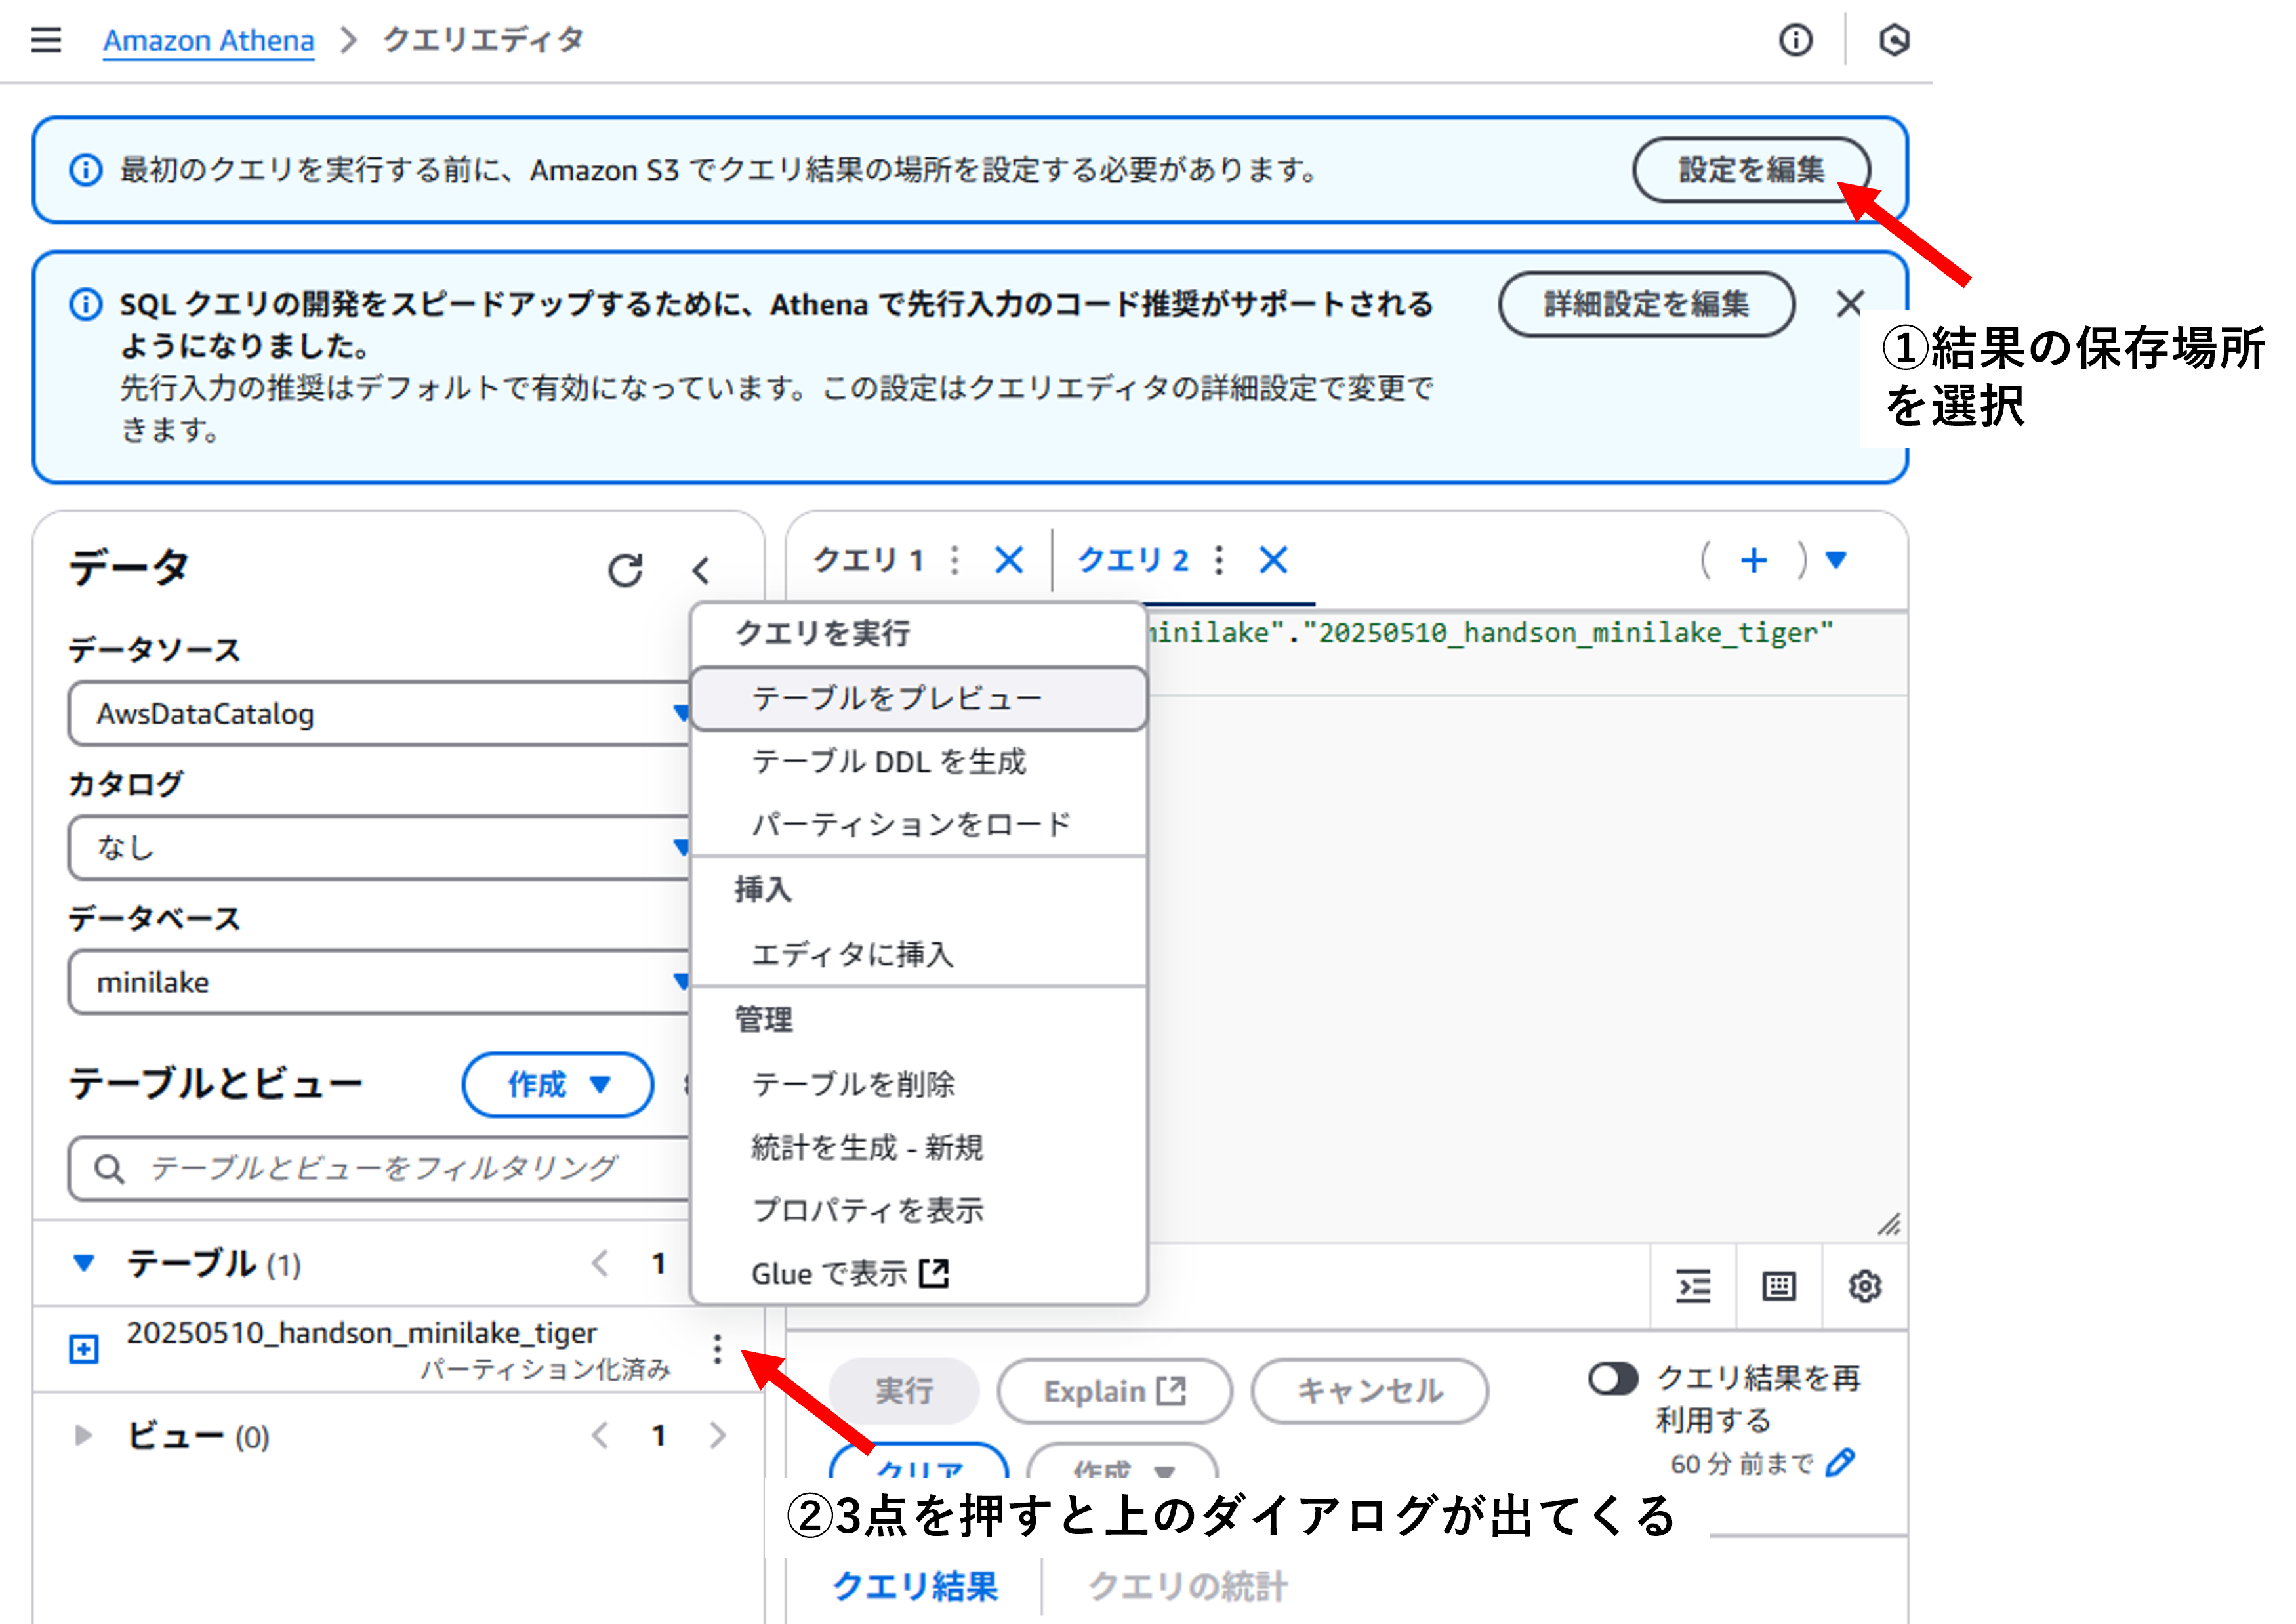Click the 設定を編集 button
The width and height of the screenshot is (2296, 1624).
tap(1750, 170)
